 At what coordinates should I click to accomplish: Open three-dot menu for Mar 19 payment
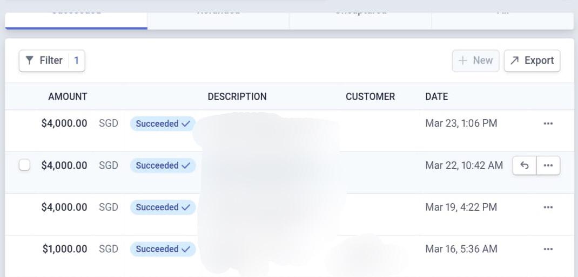[x=548, y=207]
